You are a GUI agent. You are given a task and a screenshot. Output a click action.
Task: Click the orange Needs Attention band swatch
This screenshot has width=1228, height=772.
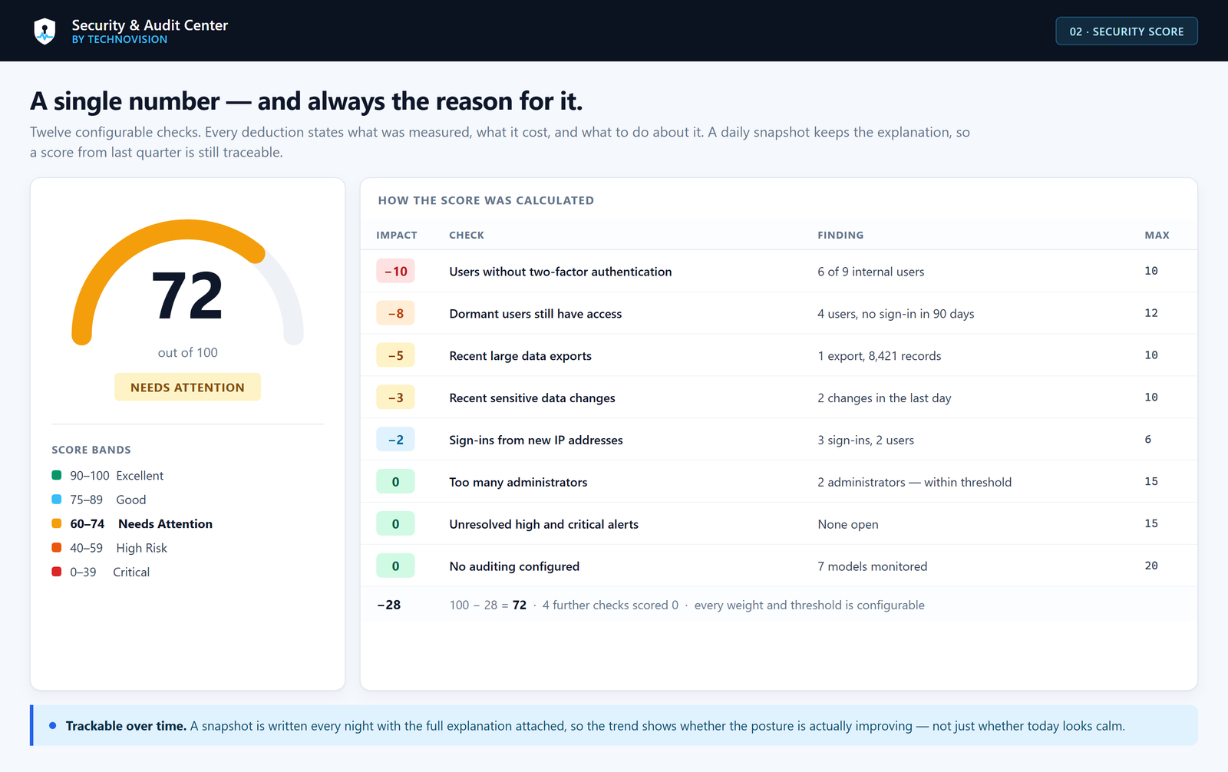click(57, 523)
